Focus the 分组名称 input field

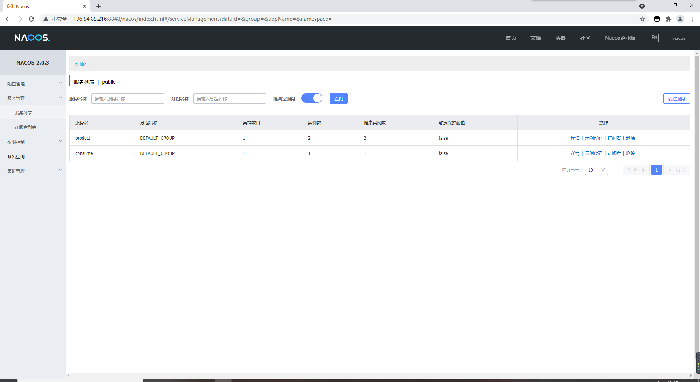(230, 98)
